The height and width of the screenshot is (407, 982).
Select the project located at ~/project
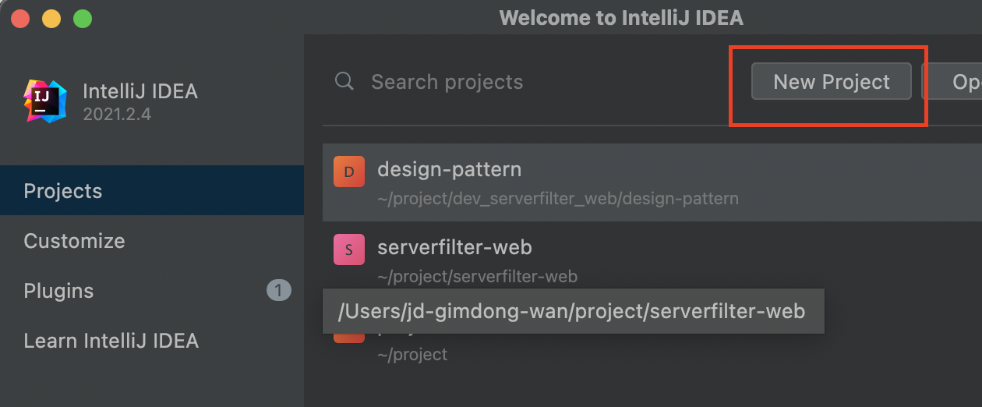pyautogui.click(x=412, y=355)
